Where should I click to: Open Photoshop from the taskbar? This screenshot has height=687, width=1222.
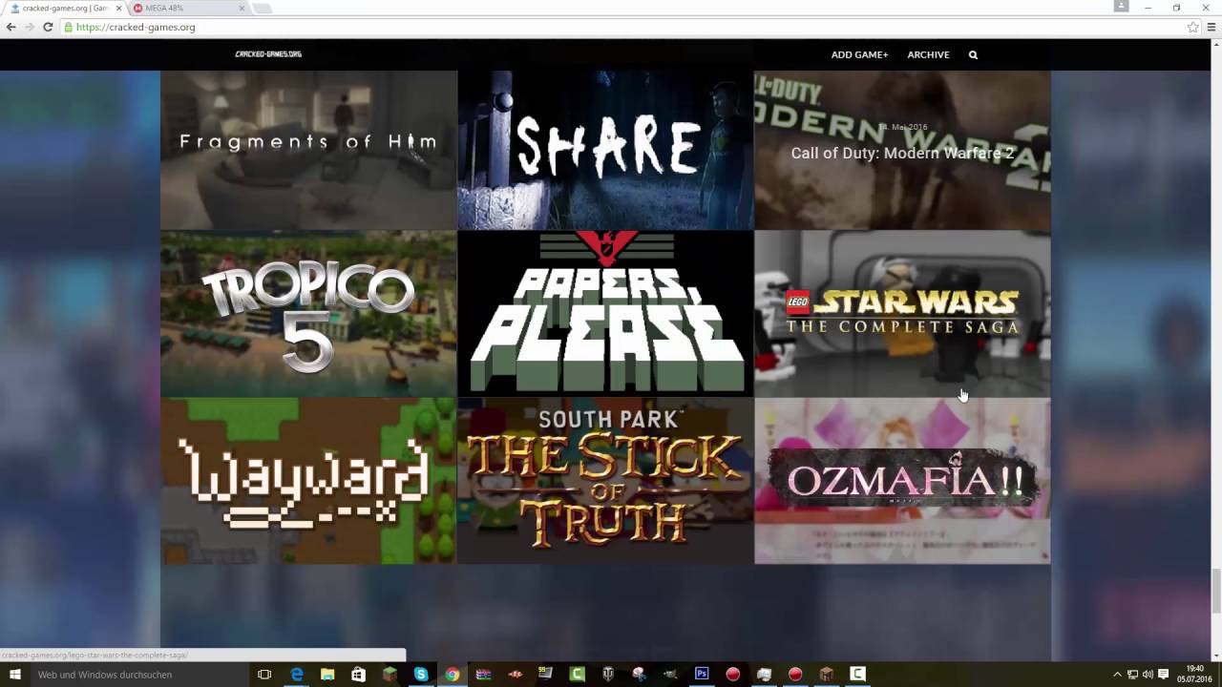tap(702, 675)
